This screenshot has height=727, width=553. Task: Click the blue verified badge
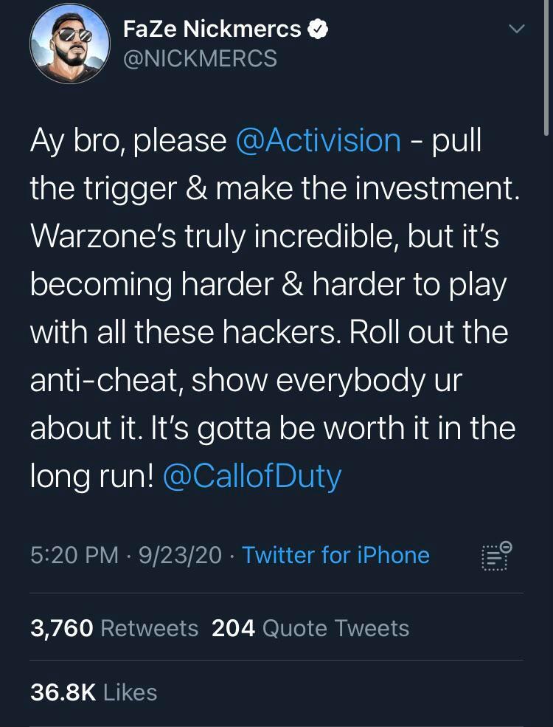point(319,30)
